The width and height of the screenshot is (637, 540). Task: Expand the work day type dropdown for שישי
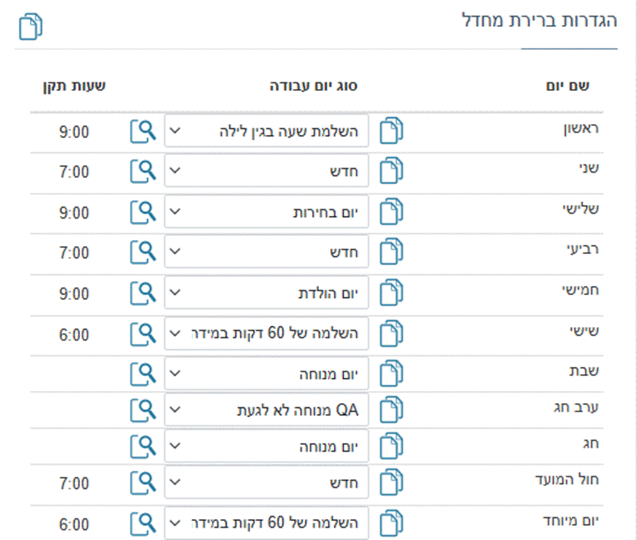[266, 333]
